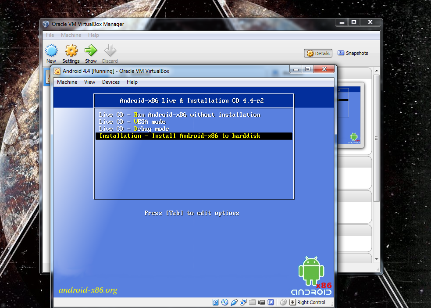Open Settings gear icon in VirtualBox Manager
The width and height of the screenshot is (431, 308).
(x=71, y=50)
